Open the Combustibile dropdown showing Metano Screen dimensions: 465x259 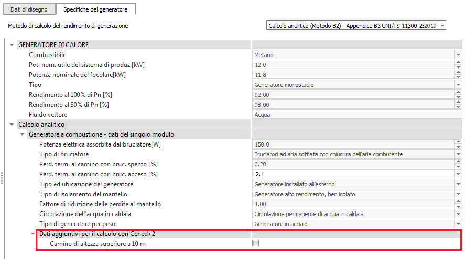pyautogui.click(x=458, y=55)
